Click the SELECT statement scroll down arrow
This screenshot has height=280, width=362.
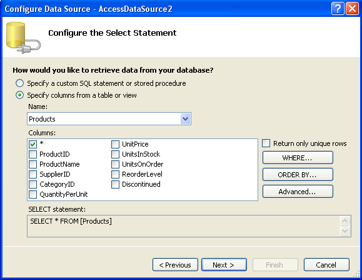(345, 231)
